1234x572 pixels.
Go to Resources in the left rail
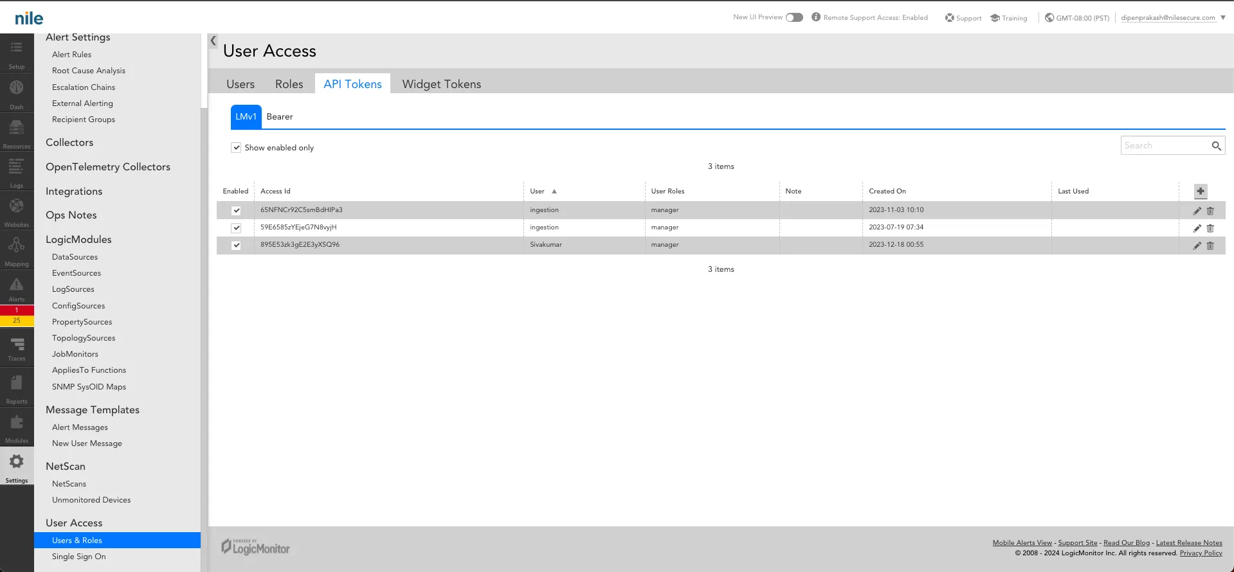tap(17, 132)
